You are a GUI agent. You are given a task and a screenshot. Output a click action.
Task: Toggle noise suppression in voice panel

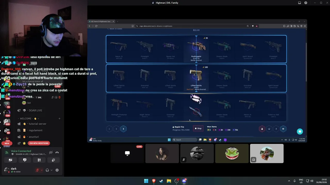click(x=51, y=152)
